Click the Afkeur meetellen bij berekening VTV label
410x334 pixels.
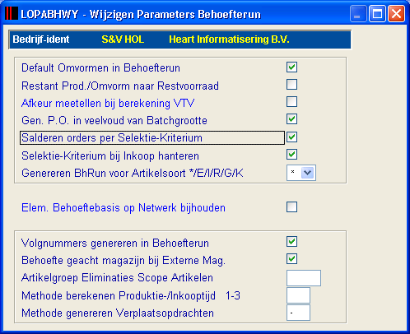(x=108, y=104)
